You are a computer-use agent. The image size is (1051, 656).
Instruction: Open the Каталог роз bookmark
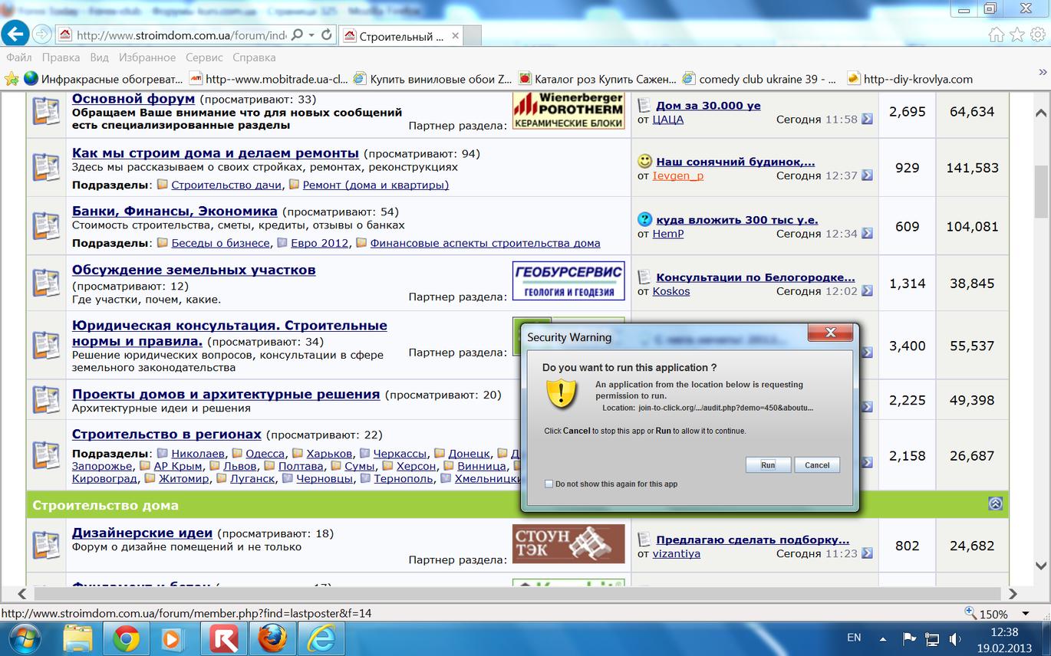[598, 78]
